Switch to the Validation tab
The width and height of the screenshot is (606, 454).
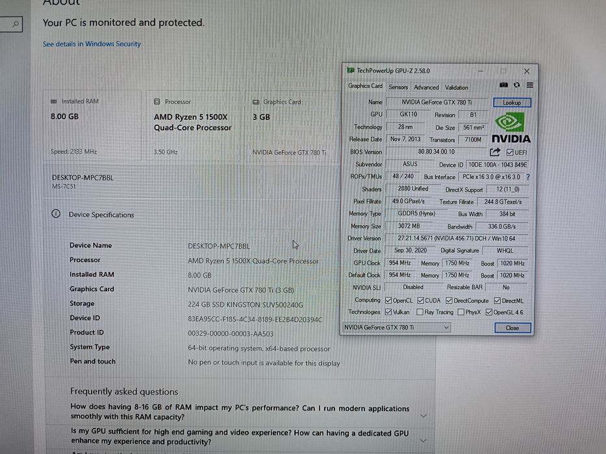point(457,88)
